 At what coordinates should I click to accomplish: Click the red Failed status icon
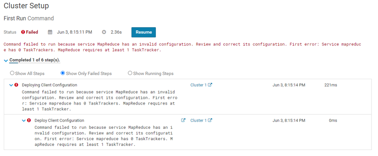(x=23, y=32)
